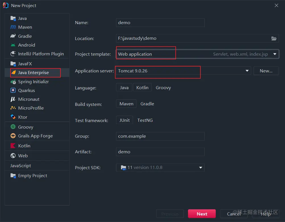Click the Micronaut mu icon
Image resolution: width=285 pixels, height=222 pixels.
(x=13, y=99)
